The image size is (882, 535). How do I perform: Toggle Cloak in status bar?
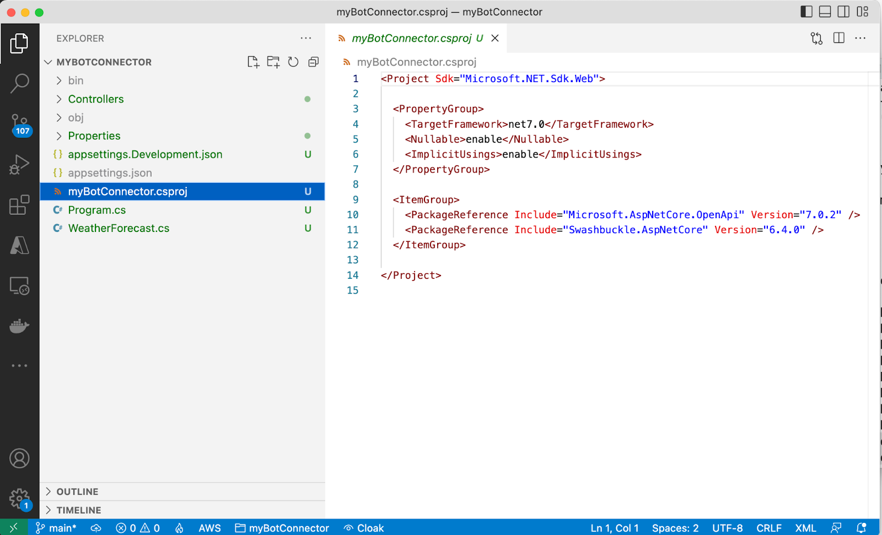point(364,528)
